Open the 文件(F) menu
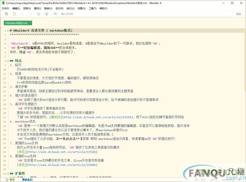This screenshot has height=182, width=246. pyautogui.click(x=6, y=8)
